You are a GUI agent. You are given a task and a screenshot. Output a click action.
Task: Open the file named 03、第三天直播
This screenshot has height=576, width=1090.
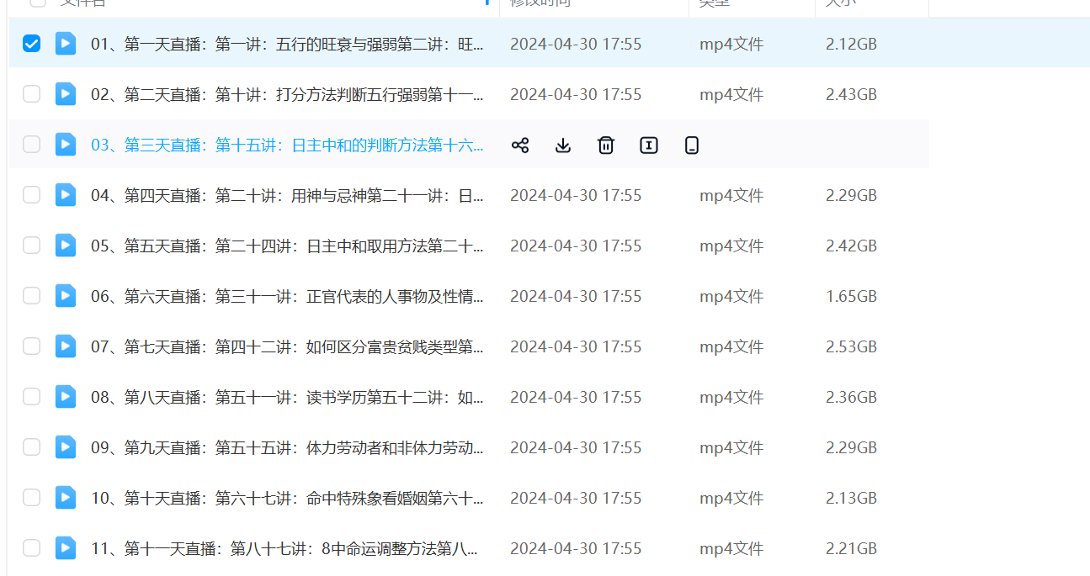click(287, 145)
